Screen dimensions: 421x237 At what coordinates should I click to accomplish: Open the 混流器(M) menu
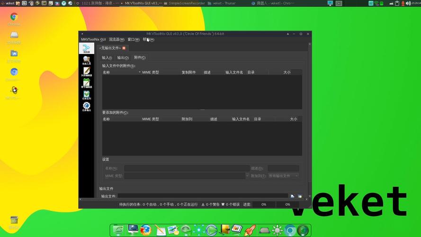click(116, 39)
